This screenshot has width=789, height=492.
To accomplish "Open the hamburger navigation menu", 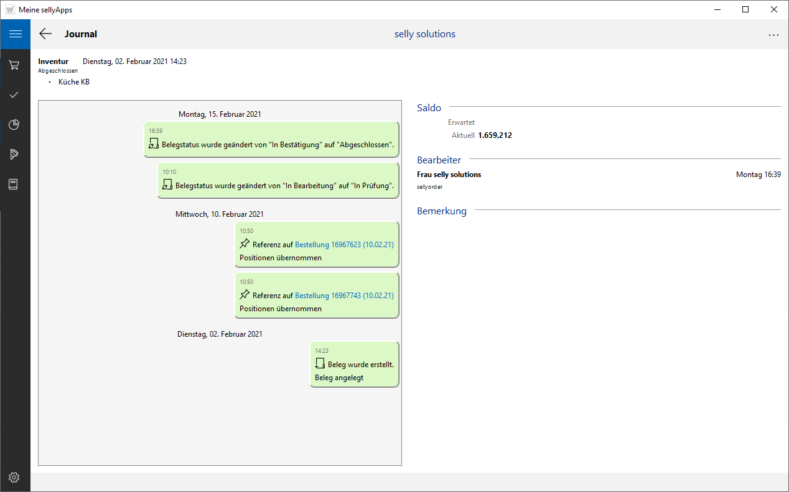I will pos(15,34).
